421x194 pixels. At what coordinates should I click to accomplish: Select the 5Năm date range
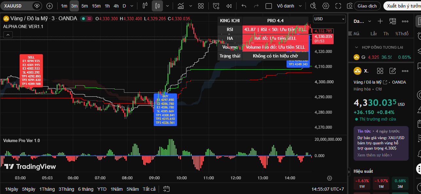click(133, 189)
